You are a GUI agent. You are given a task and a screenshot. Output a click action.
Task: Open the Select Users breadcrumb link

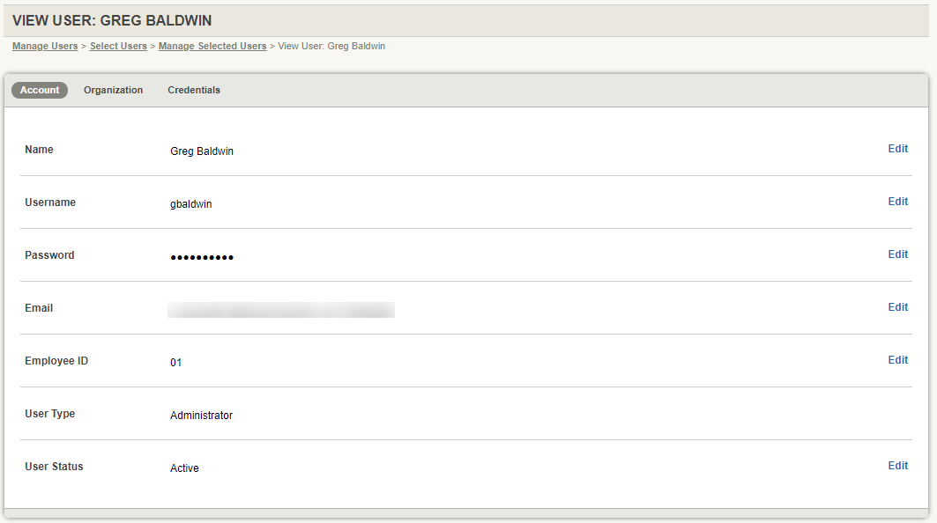pos(118,46)
